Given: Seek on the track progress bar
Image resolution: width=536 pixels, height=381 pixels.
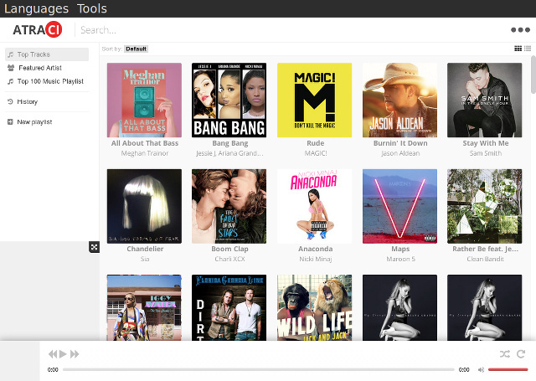Looking at the screenshot, I should 259,369.
